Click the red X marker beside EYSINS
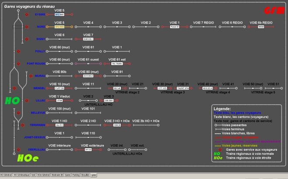 (27, 15)
